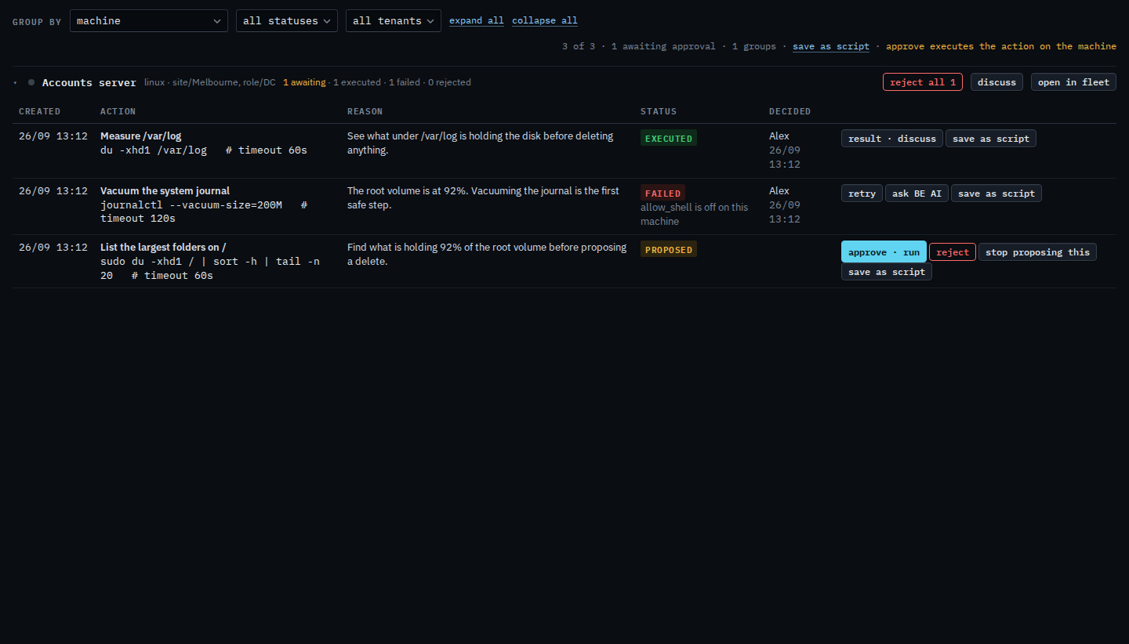Click stop proposing this button
The image size is (1129, 644).
pyautogui.click(x=1037, y=251)
